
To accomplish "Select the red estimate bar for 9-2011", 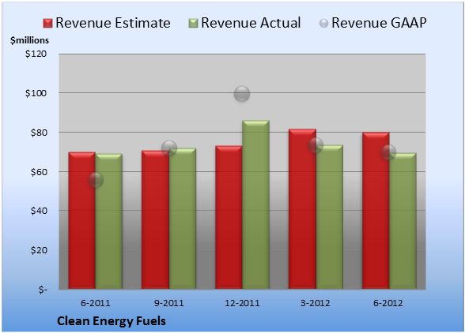I will point(155,219).
